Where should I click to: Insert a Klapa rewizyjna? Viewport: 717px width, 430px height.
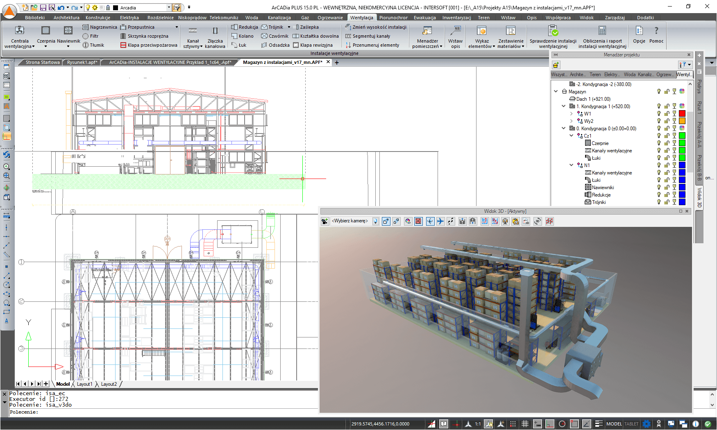(x=313, y=45)
